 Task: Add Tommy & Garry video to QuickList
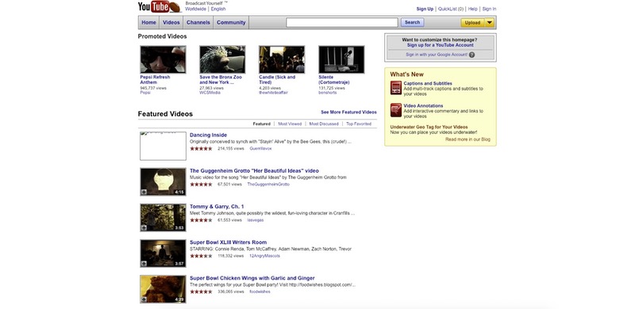click(x=144, y=227)
